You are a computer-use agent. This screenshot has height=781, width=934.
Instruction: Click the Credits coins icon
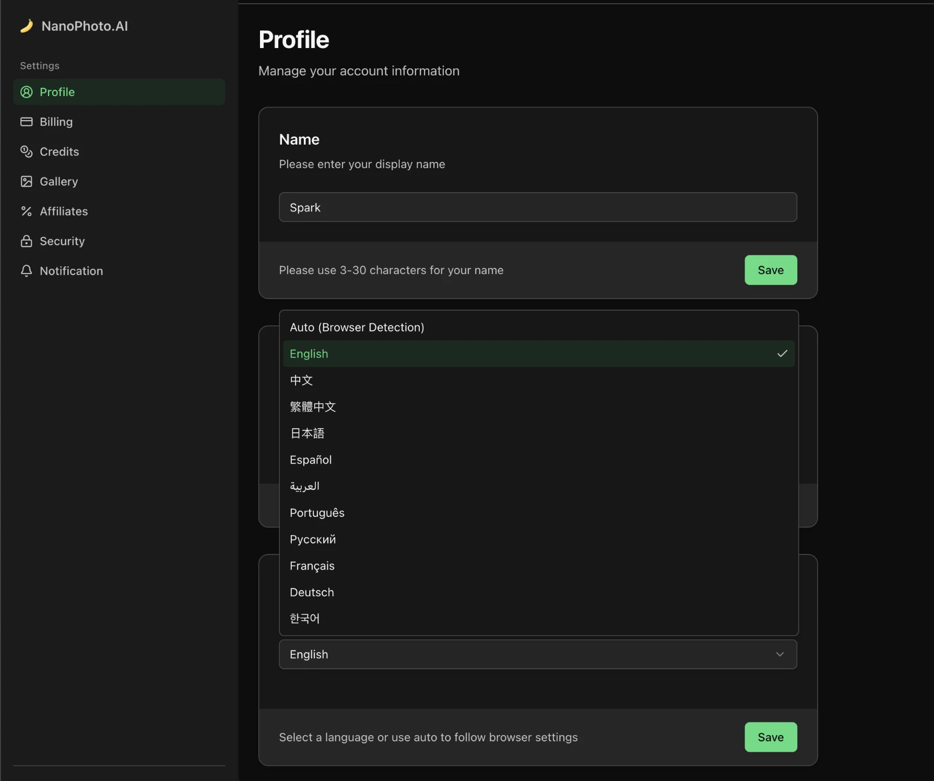(27, 151)
